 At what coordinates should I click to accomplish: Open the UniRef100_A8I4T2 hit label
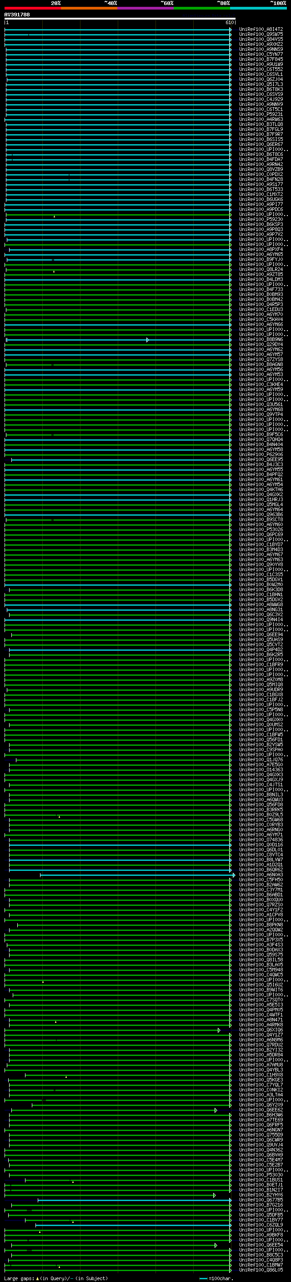(x=261, y=30)
